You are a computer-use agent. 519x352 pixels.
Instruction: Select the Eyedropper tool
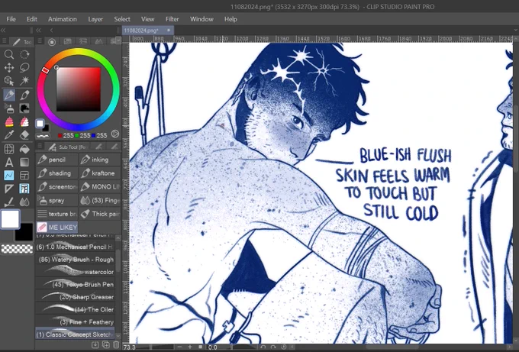(9, 135)
